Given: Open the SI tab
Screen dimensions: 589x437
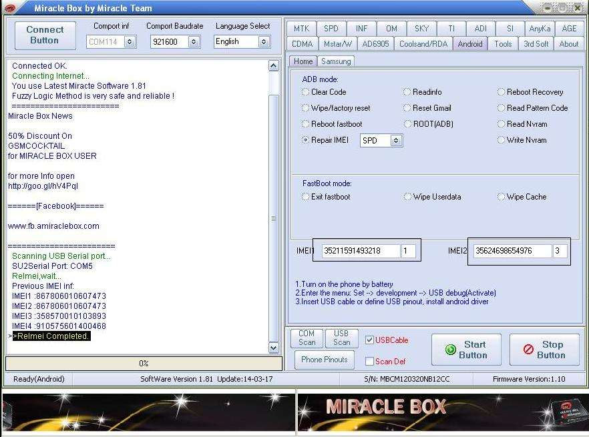Looking at the screenshot, I should click(510, 29).
